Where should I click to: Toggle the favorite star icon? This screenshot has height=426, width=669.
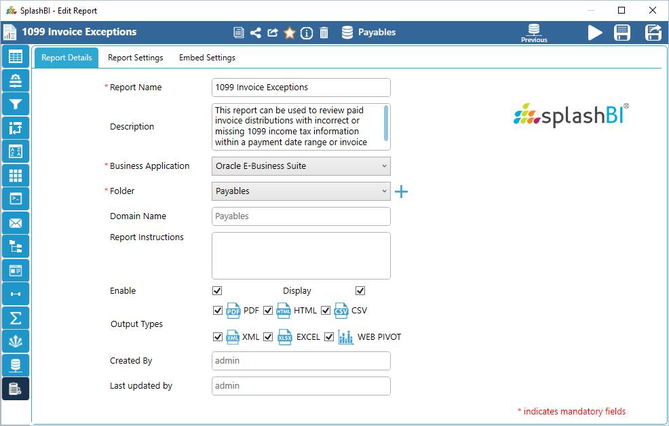coord(290,33)
